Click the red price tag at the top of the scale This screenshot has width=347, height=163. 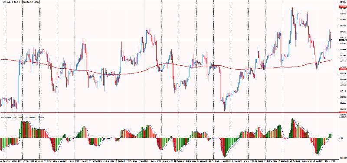343,7
